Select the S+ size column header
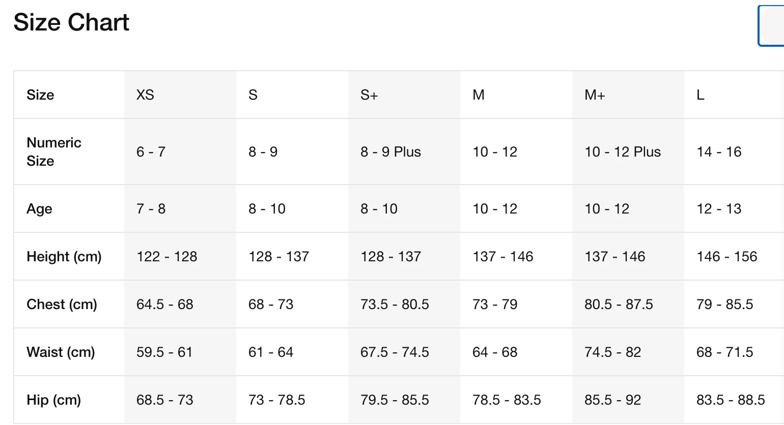The image size is (784, 425). coord(369,95)
